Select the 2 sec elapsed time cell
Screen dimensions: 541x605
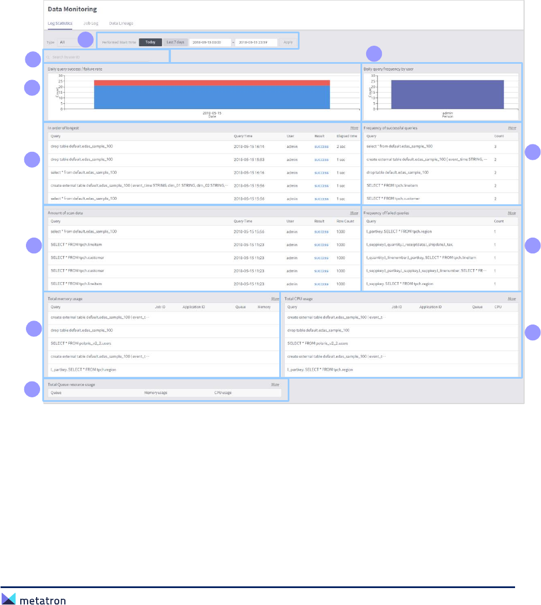[341, 147]
